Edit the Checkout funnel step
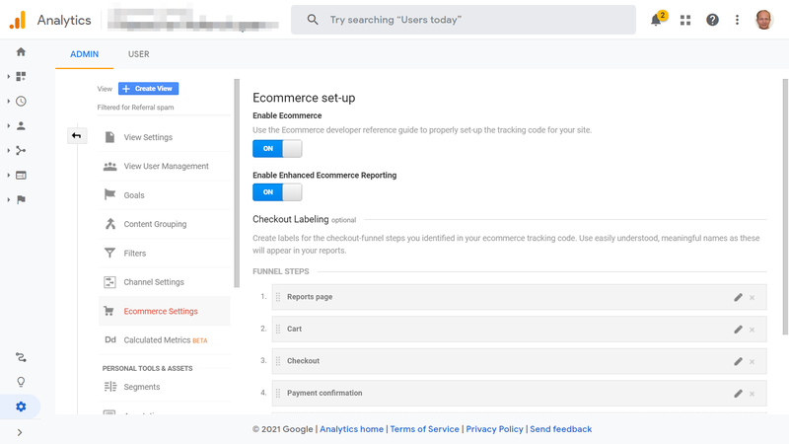 tap(738, 361)
